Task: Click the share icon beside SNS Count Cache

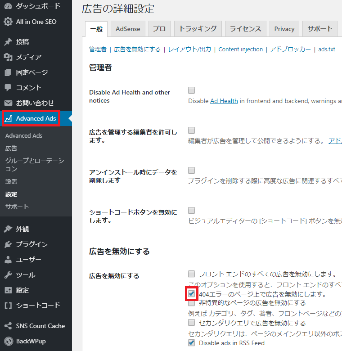Action: (x=8, y=326)
